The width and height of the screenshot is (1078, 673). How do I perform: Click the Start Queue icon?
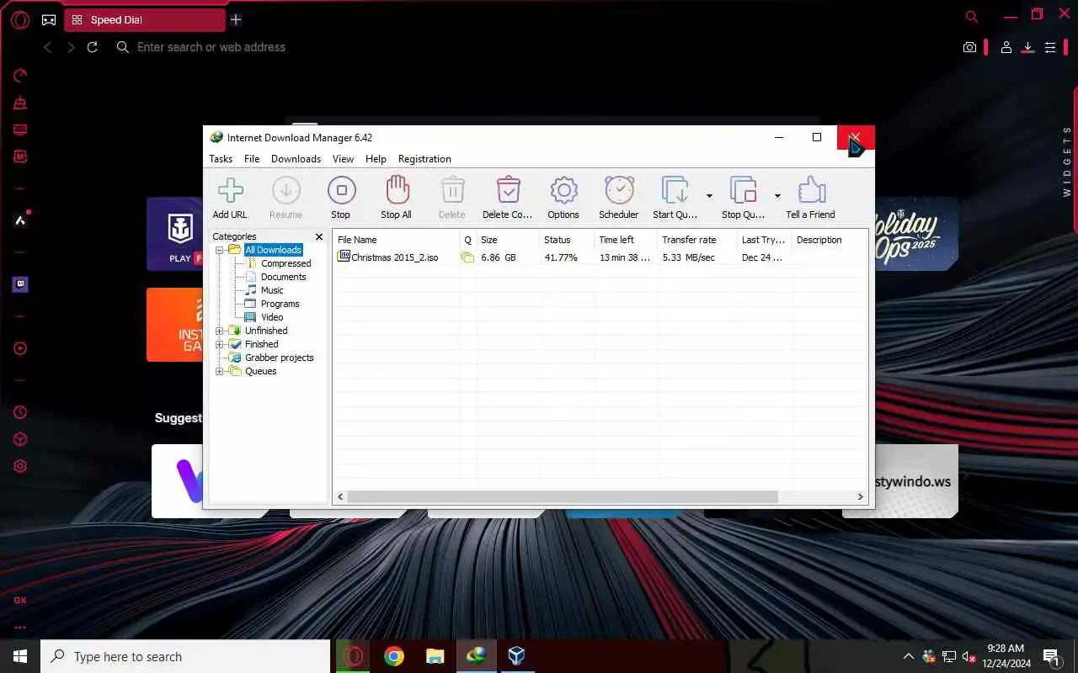click(675, 191)
